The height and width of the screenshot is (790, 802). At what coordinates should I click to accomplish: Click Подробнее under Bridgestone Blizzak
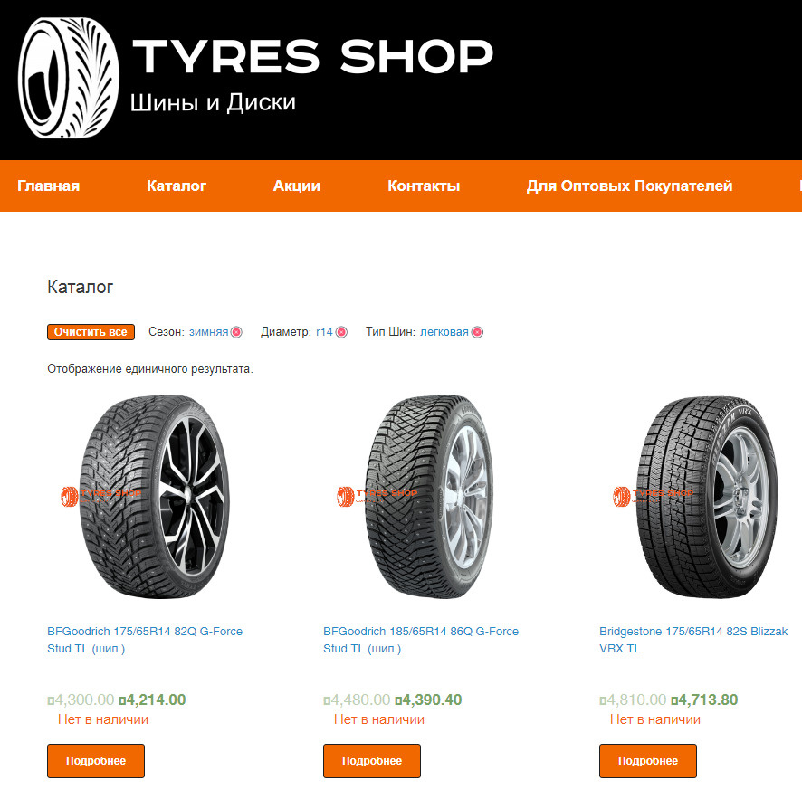pyautogui.click(x=648, y=761)
